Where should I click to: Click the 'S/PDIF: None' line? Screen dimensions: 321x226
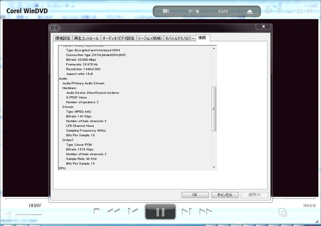(x=76, y=97)
